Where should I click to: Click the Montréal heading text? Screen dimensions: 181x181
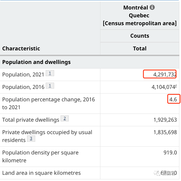pos(136,8)
